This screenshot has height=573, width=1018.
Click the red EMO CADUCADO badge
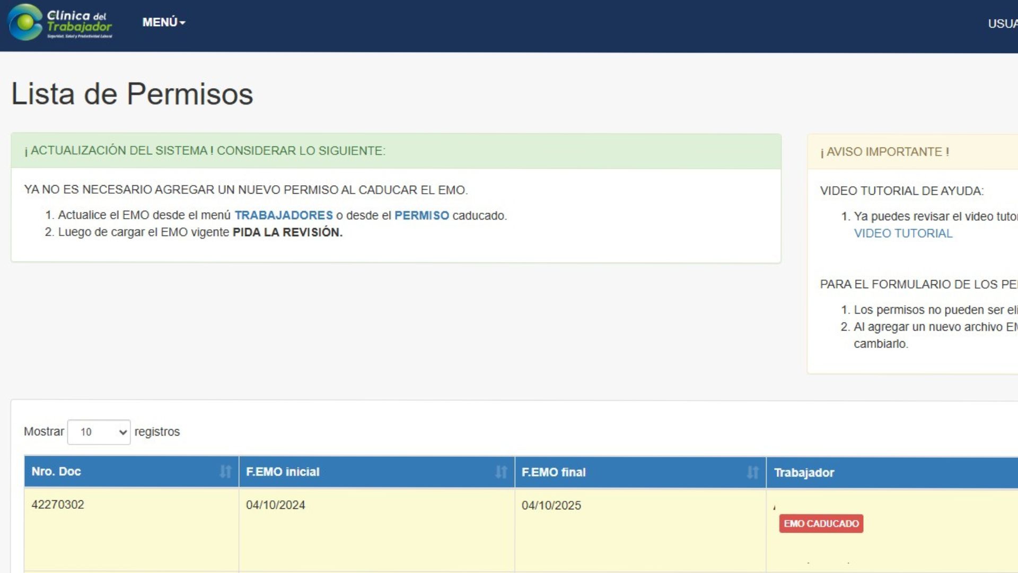821,524
